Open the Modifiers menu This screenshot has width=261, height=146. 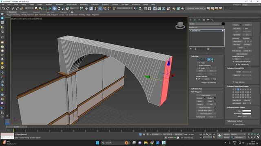pyautogui.click(x=49, y=4)
